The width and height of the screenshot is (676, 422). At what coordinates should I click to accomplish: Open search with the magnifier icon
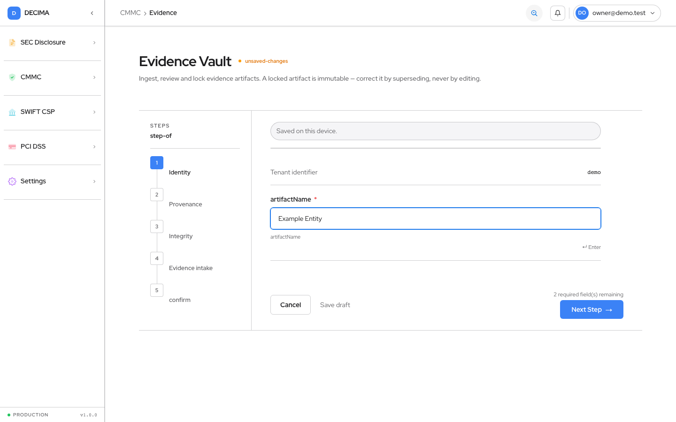(534, 13)
